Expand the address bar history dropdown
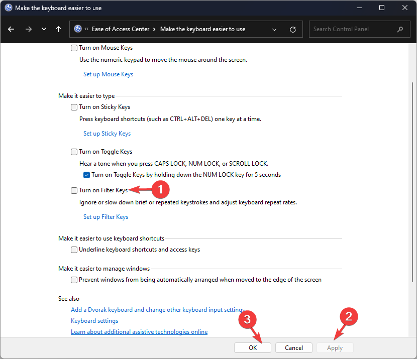The width and height of the screenshot is (417, 359). click(274, 30)
